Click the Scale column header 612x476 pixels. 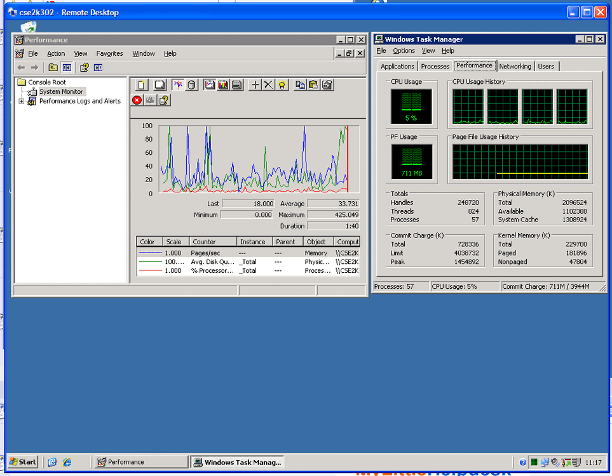click(176, 242)
